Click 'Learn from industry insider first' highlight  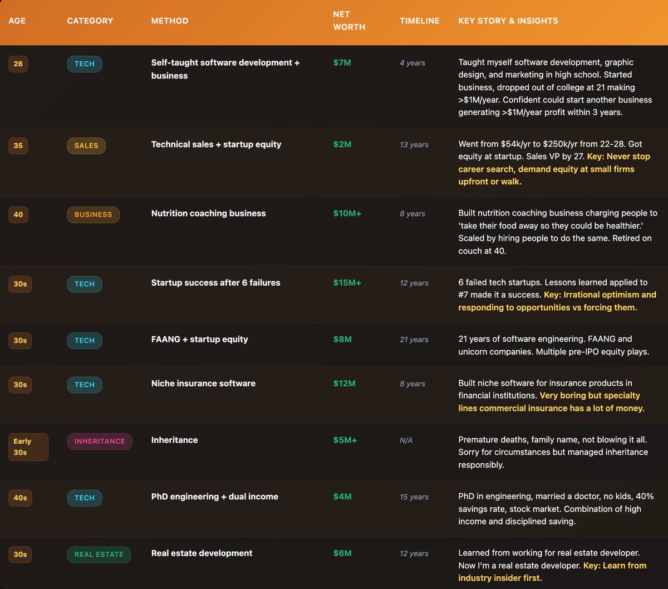coord(553,572)
